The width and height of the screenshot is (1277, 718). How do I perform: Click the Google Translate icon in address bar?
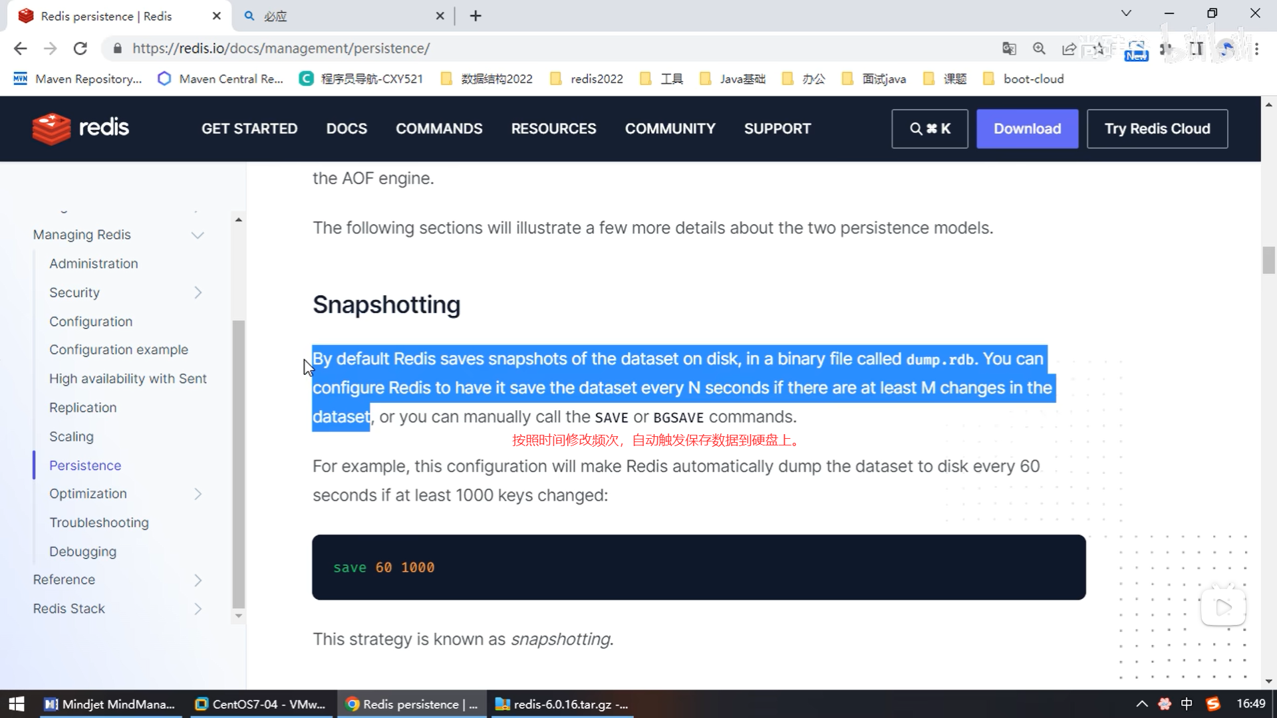(1009, 49)
